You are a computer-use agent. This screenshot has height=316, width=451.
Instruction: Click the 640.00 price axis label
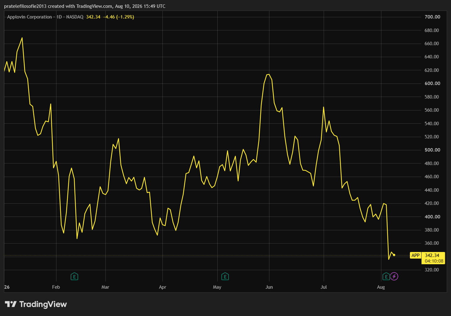(432, 57)
